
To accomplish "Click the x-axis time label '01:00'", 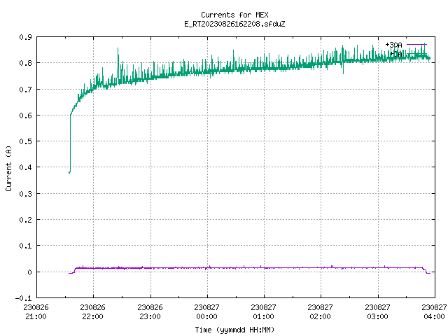I will (263, 316).
